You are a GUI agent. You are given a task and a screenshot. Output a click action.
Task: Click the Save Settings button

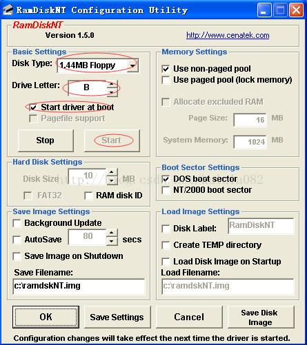(x=117, y=317)
